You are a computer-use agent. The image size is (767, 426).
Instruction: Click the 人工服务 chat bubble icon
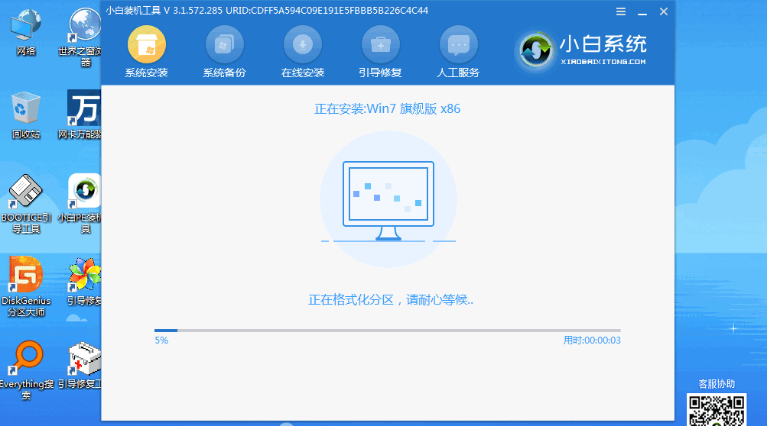point(458,45)
